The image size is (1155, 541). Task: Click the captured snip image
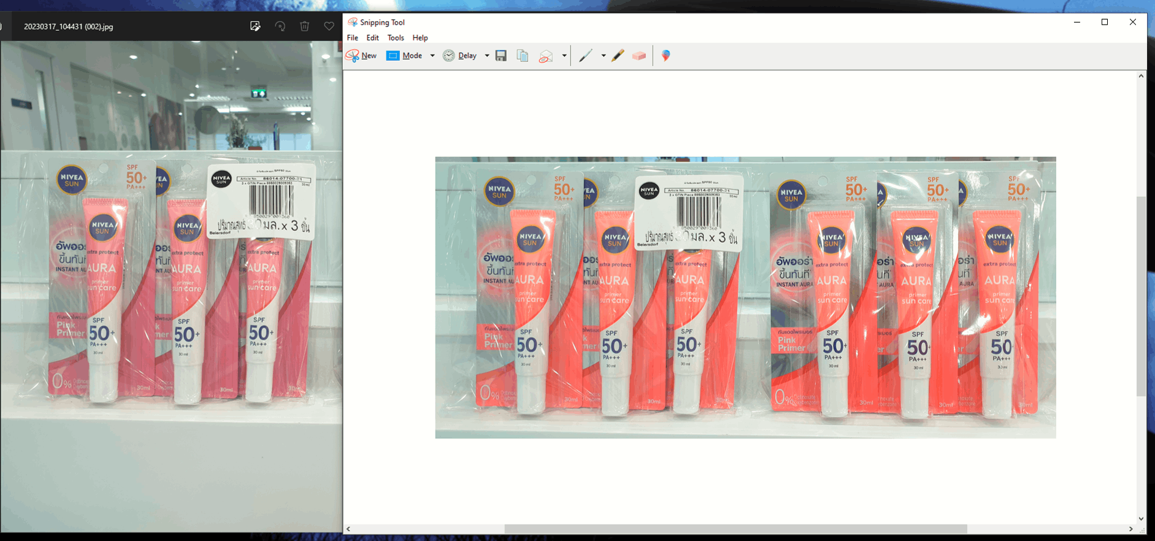pyautogui.click(x=745, y=297)
